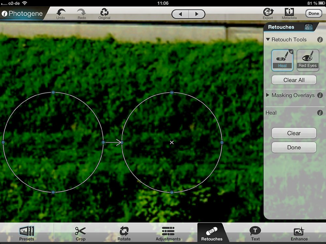
Task: Show info for Heal section
Action: (320, 113)
